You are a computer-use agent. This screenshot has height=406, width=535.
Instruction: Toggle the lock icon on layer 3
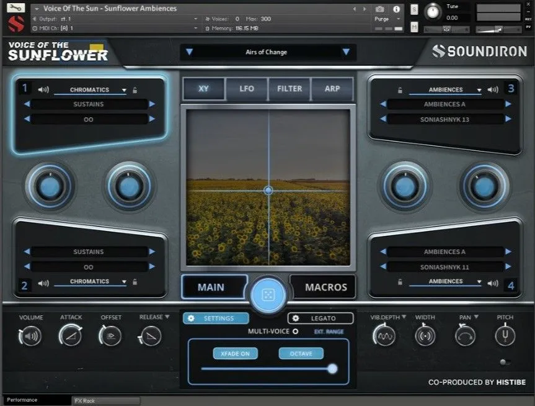400,90
